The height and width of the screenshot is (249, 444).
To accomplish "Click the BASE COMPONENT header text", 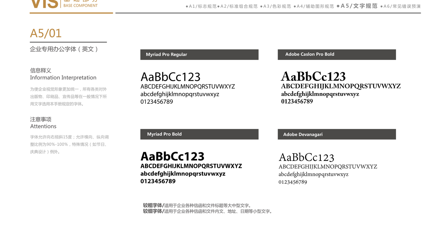I will 81,6.
